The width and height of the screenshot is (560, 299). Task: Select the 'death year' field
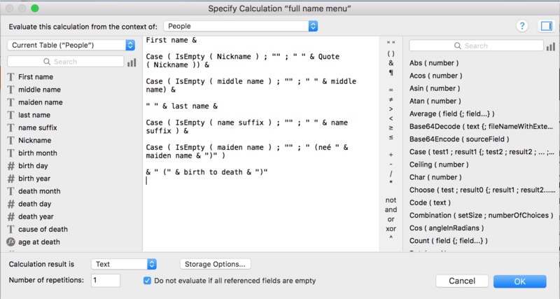tap(36, 216)
